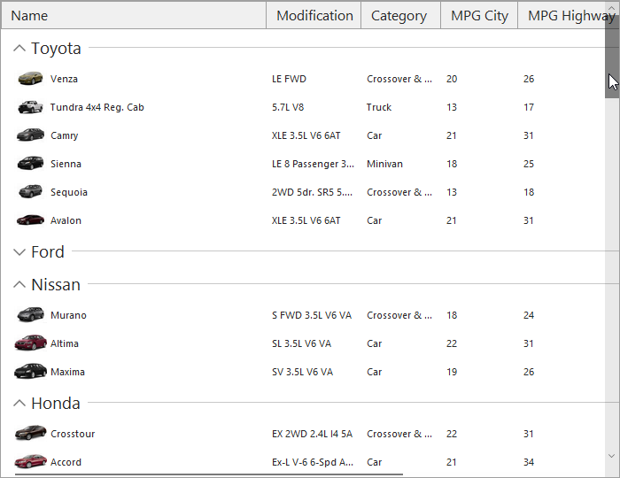The image size is (620, 478).
Task: Click the Toyota group header label
Action: tap(56, 48)
